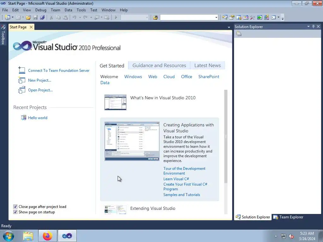Open the File menu
This screenshot has height=242, width=323.
(5, 10)
